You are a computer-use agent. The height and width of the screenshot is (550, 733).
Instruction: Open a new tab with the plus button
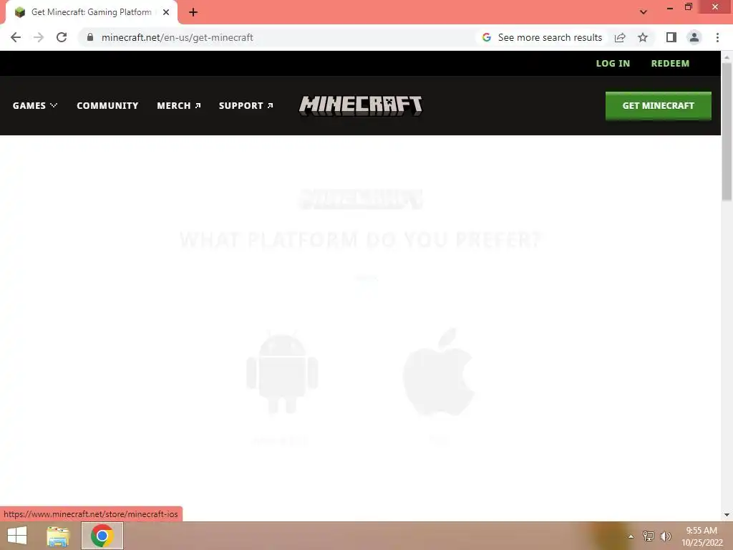pyautogui.click(x=193, y=12)
